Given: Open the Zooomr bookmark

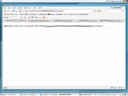Looking at the screenshot, I should click(51, 14).
